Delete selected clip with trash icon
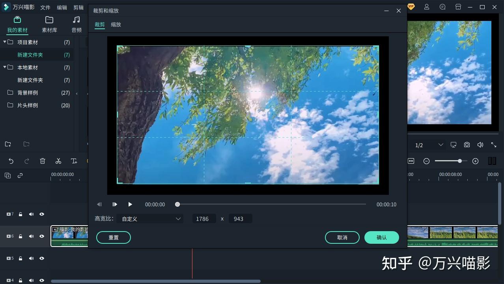Viewport: 504px width, 284px height. click(x=42, y=161)
